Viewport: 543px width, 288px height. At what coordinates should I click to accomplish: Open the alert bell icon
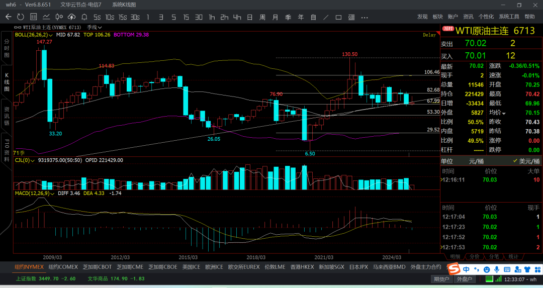[84, 17]
